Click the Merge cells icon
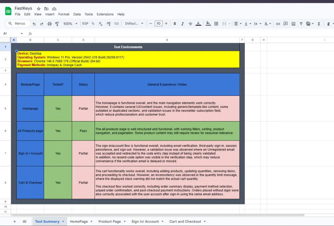Image resolution: width=334 pixels, height=226 pixels. coord(224,24)
